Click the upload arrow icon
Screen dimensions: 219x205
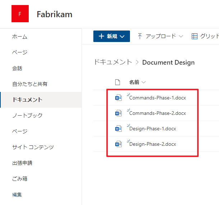point(140,36)
